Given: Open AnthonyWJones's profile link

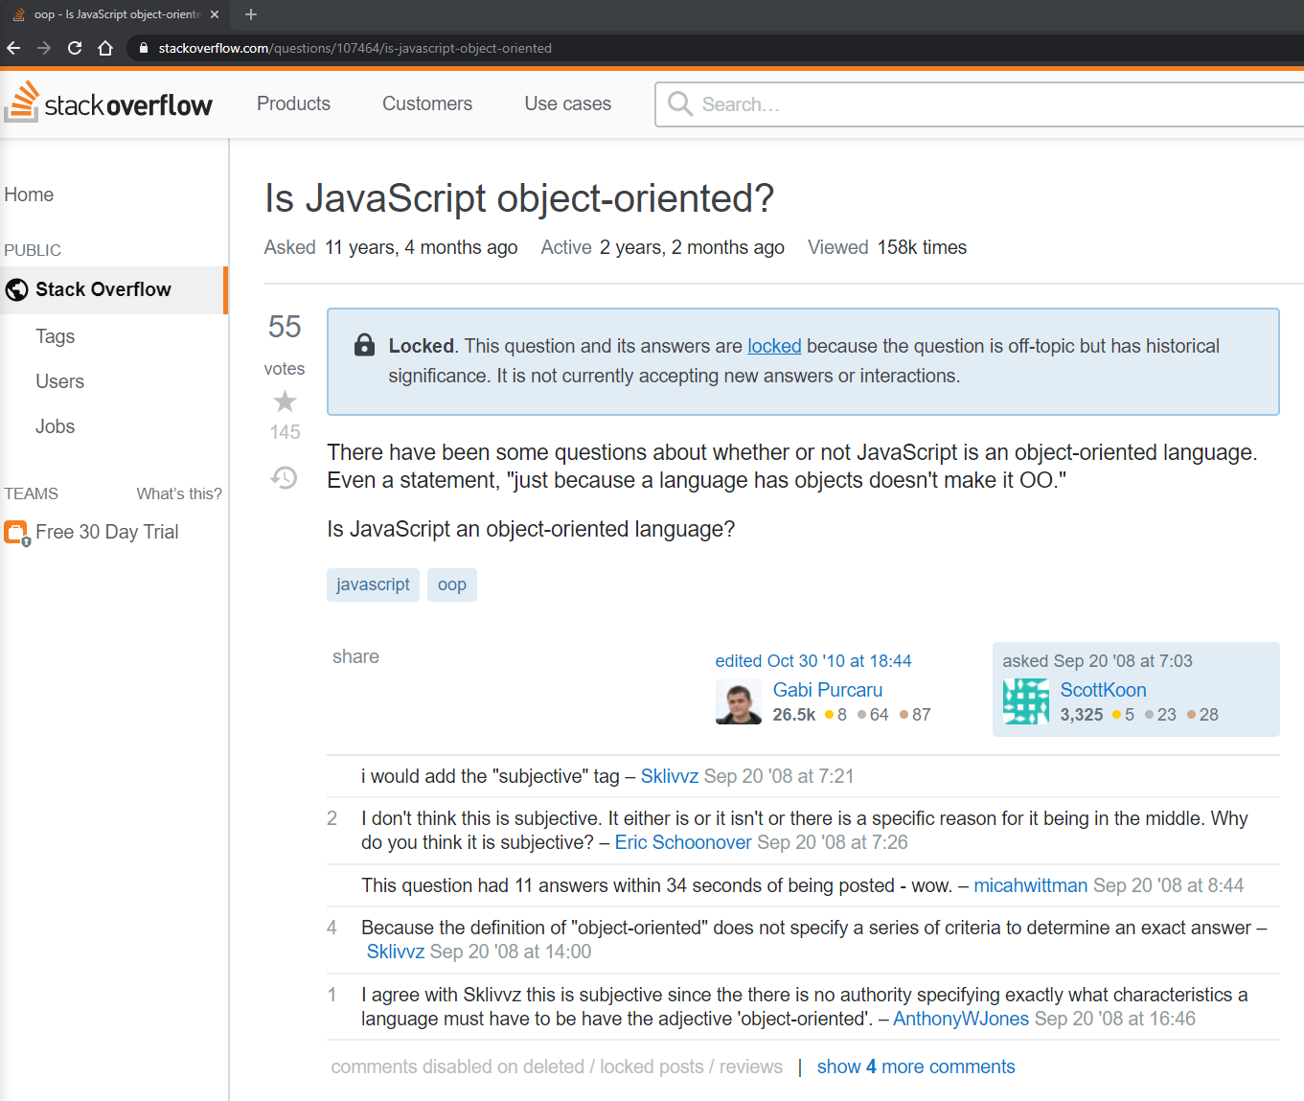Looking at the screenshot, I should coord(961,1019).
